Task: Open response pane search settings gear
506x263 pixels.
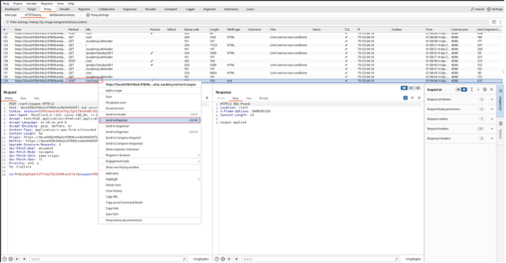Action: coord(223,259)
